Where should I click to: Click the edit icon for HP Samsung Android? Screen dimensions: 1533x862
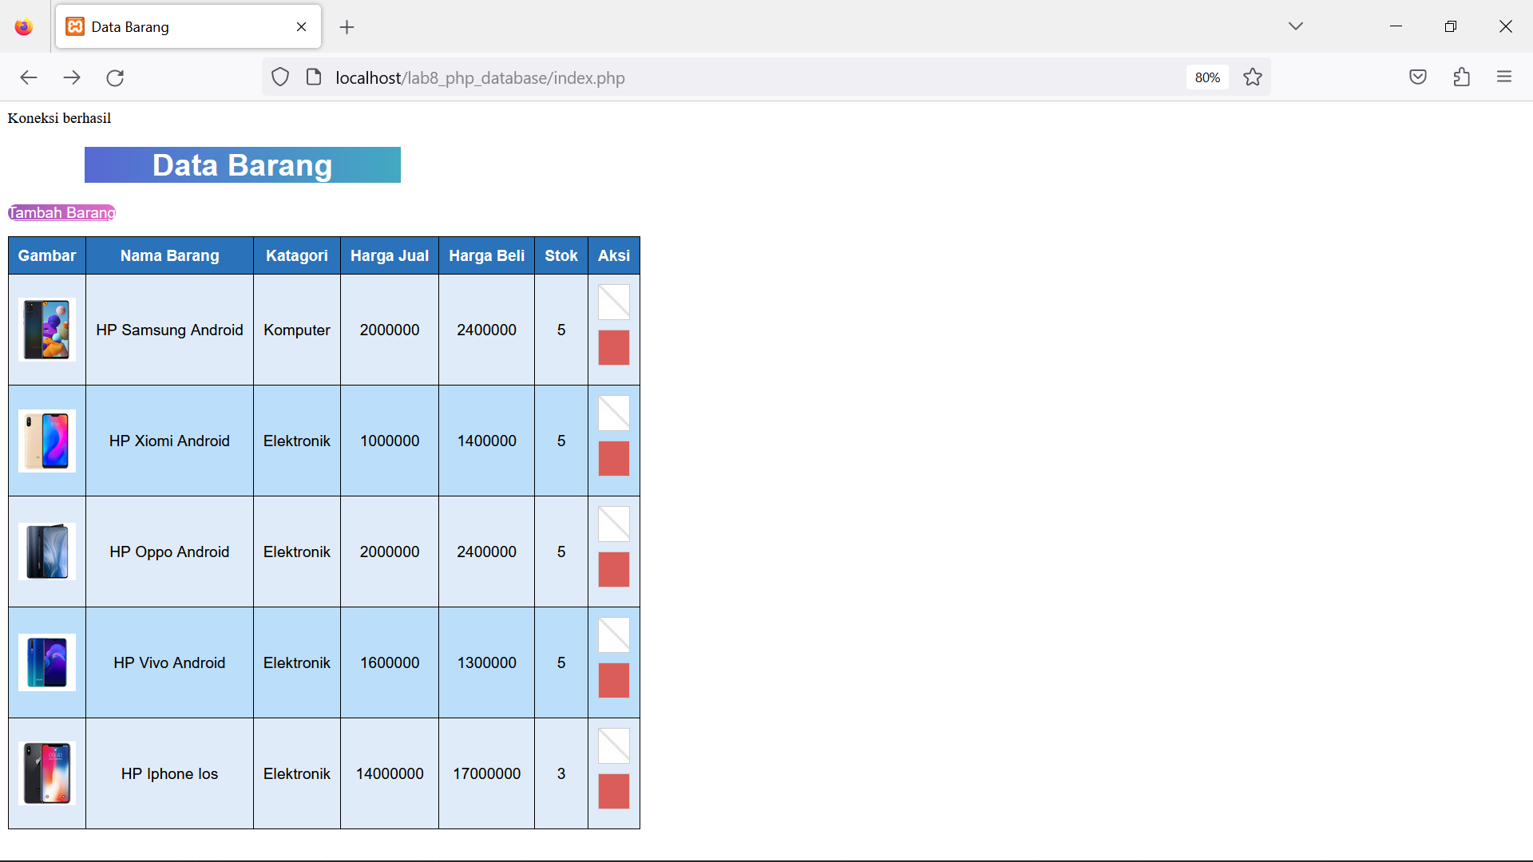[613, 302]
